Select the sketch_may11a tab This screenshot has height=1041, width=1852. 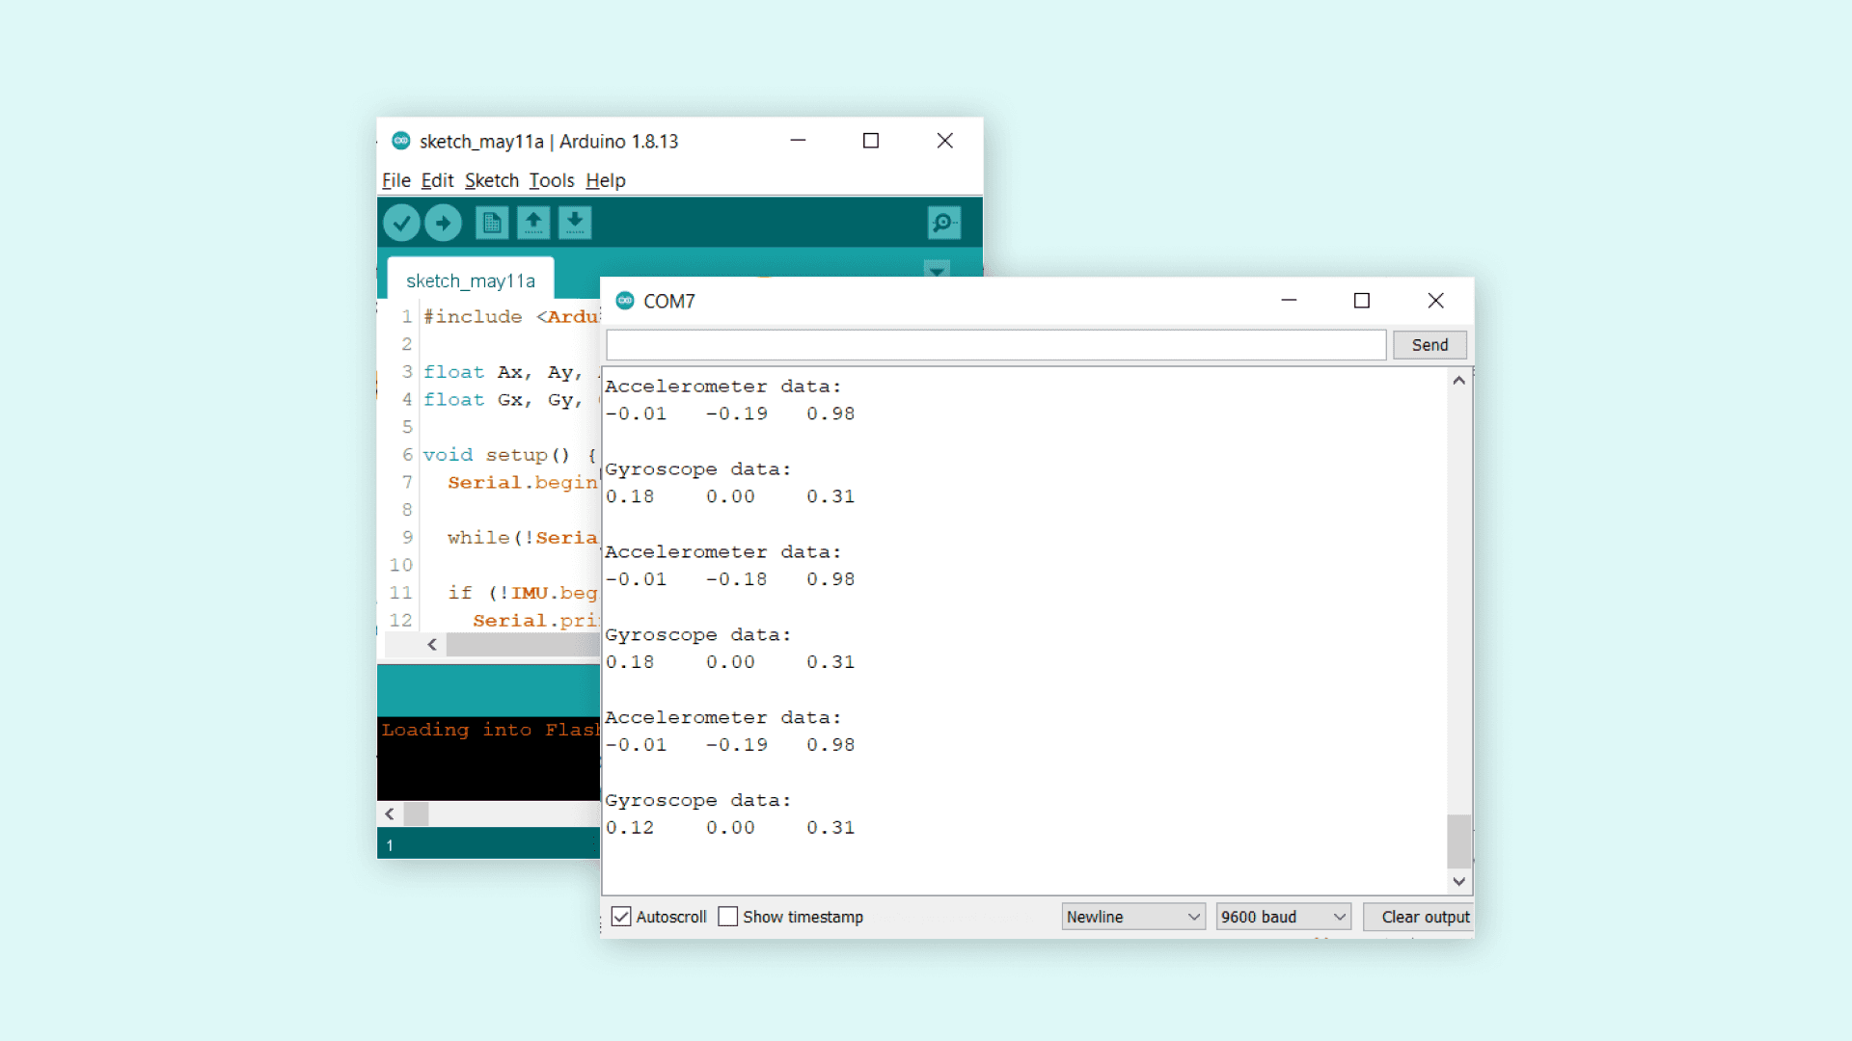coord(471,280)
